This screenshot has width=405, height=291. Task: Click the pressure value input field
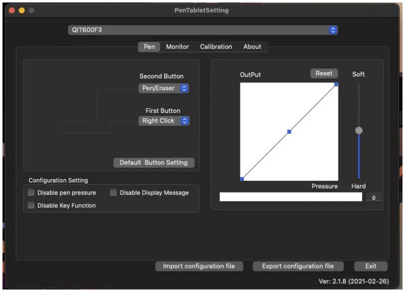pyautogui.click(x=373, y=197)
